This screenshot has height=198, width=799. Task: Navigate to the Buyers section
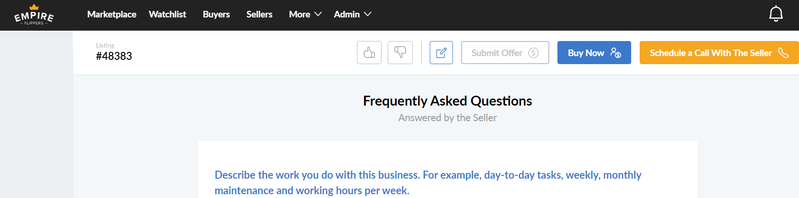tap(216, 15)
